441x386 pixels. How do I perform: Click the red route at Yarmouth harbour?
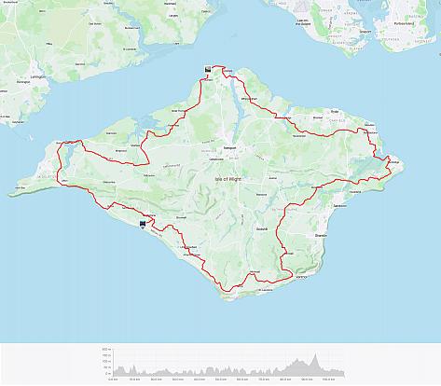coord(73,142)
